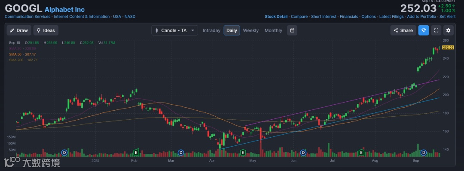Image resolution: width=464 pixels, height=171 pixels.
Task: Click the dividend D marker before 2025
Action: [64, 153]
